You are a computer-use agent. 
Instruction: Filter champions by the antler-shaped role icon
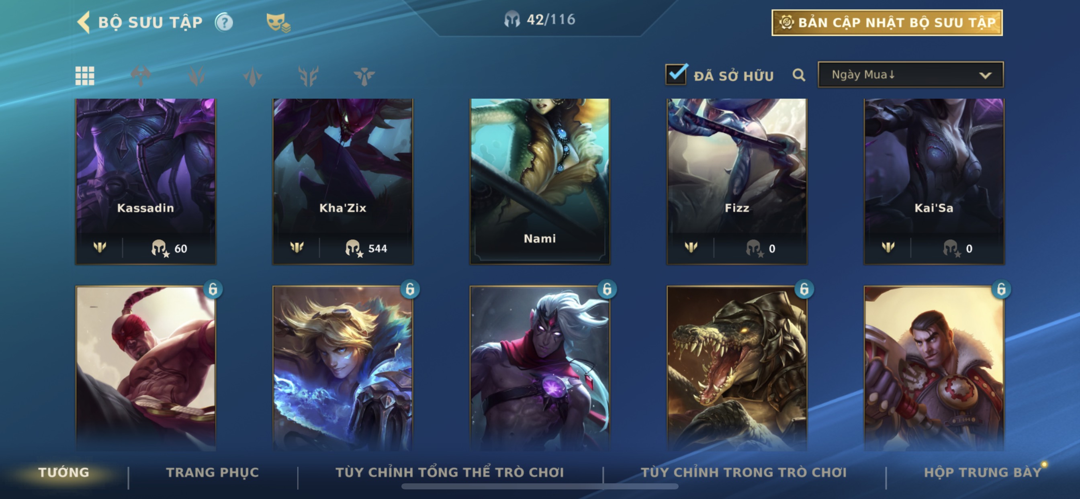308,76
